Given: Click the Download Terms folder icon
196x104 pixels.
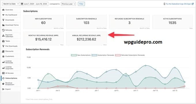Looking at the screenshot, I should (3, 25).
